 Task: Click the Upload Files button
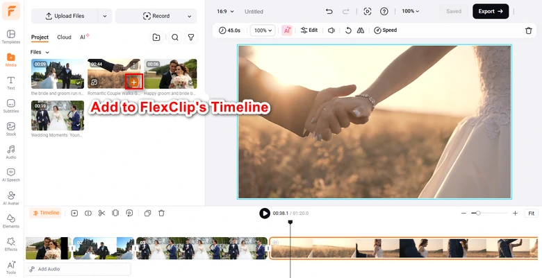[x=65, y=16]
